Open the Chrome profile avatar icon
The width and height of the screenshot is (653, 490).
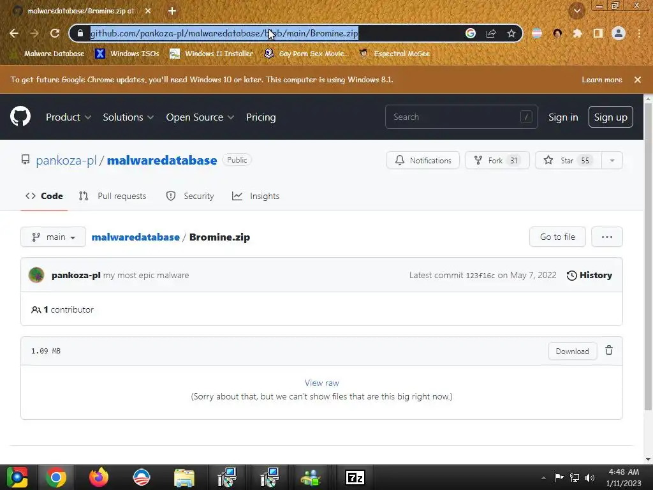click(619, 33)
